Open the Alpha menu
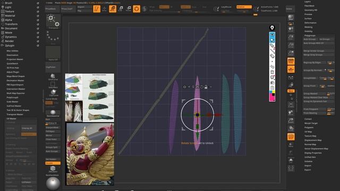Viewport: 340px width, 191px height. [x=8, y=20]
